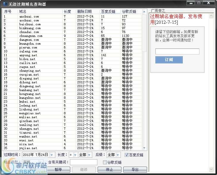This screenshot has width=217, height=175.
Task: Click the app icon in the title bar
Action: [5, 4]
